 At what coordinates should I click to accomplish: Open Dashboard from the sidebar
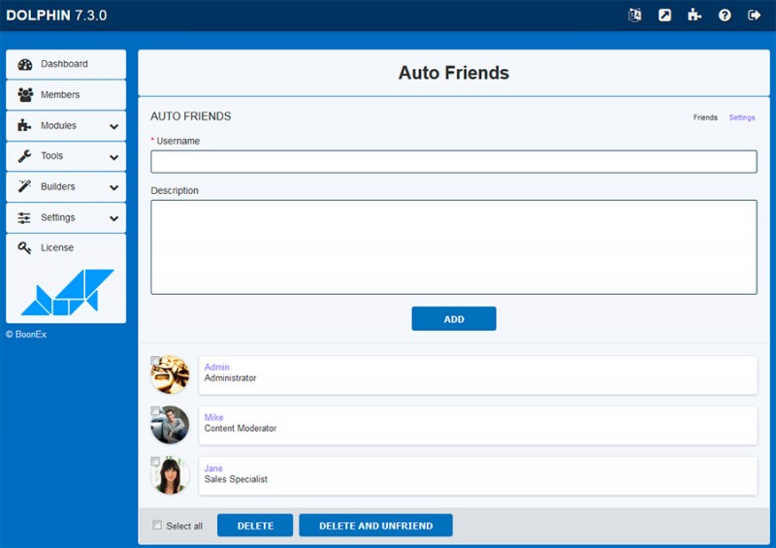[66, 64]
